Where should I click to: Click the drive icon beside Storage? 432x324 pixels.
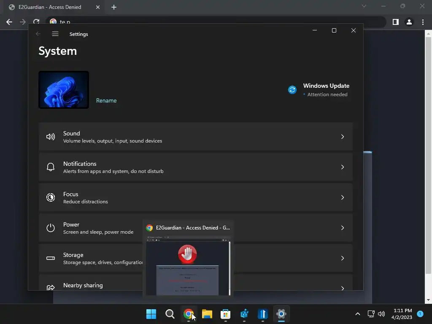51,258
